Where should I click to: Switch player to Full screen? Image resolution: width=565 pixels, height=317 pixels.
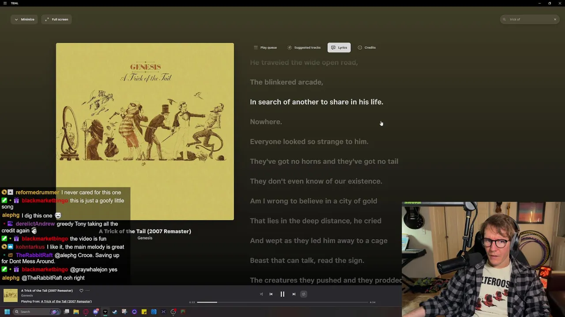click(x=56, y=19)
